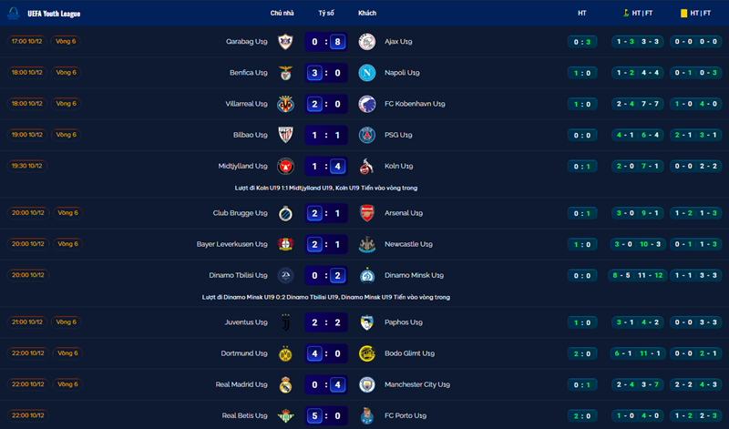Image resolution: width=729 pixels, height=429 pixels.
Task: Click the Chủ nhà column header
Action: pyautogui.click(x=282, y=13)
